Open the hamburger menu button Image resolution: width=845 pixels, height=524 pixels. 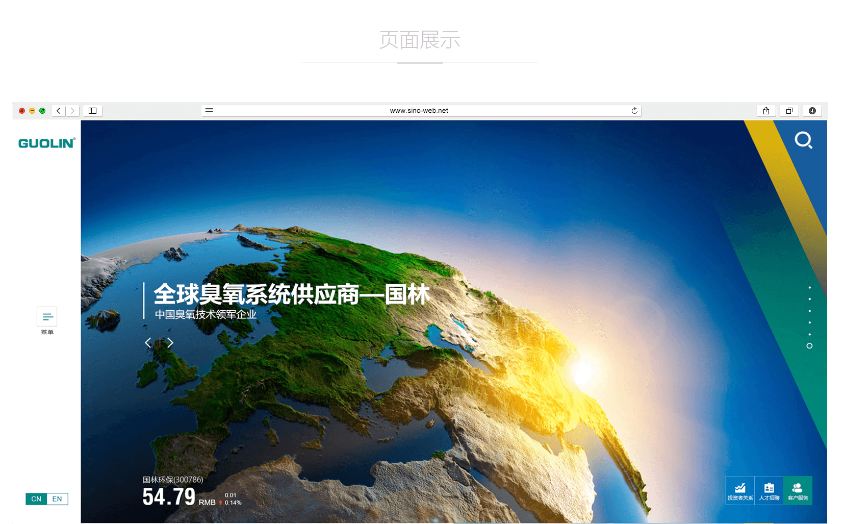[47, 317]
